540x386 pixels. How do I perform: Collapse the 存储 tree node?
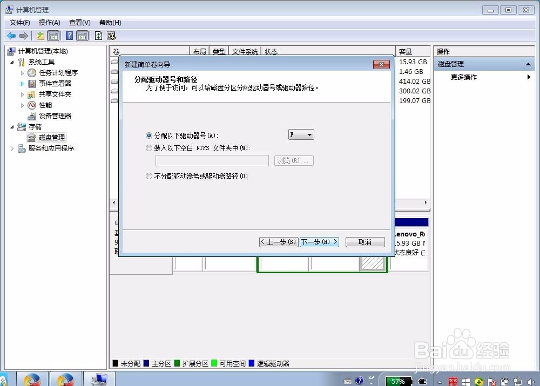click(x=12, y=127)
